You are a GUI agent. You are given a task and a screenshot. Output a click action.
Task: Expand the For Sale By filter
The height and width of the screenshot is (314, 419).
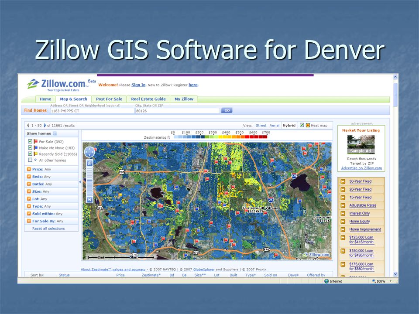(x=29, y=221)
